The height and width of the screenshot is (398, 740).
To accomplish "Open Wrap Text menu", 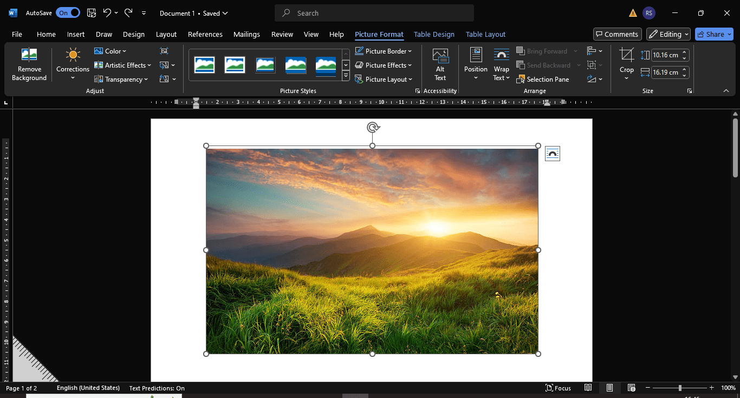I will point(502,64).
